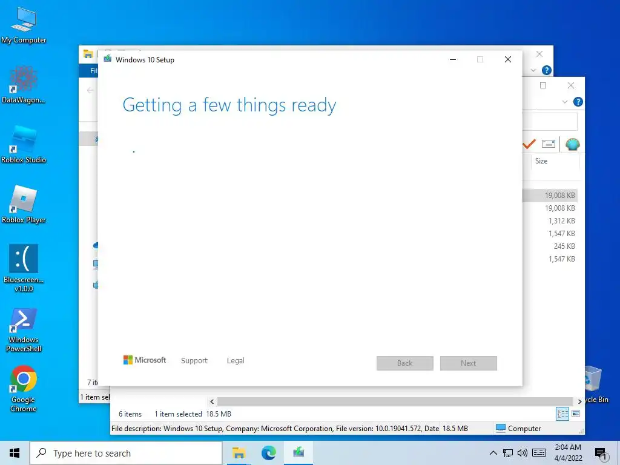Click the Microsoft logo in Setup

[x=145, y=360]
